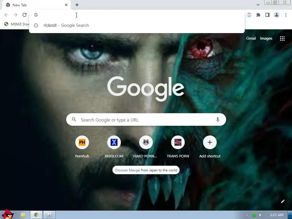The height and width of the screenshot is (219, 292).
Task: Click the Java taskbar button
Action: coord(49,215)
